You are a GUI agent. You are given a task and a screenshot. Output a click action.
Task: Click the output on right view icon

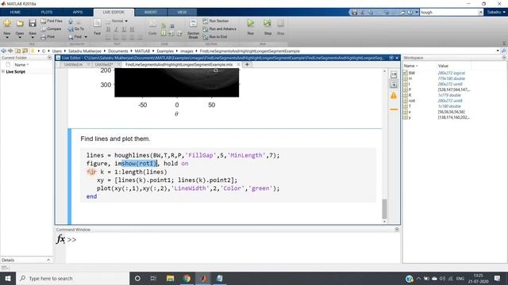tap(394, 74)
